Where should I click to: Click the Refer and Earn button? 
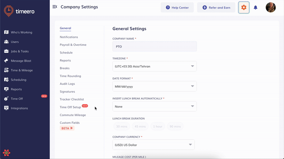[216, 7]
